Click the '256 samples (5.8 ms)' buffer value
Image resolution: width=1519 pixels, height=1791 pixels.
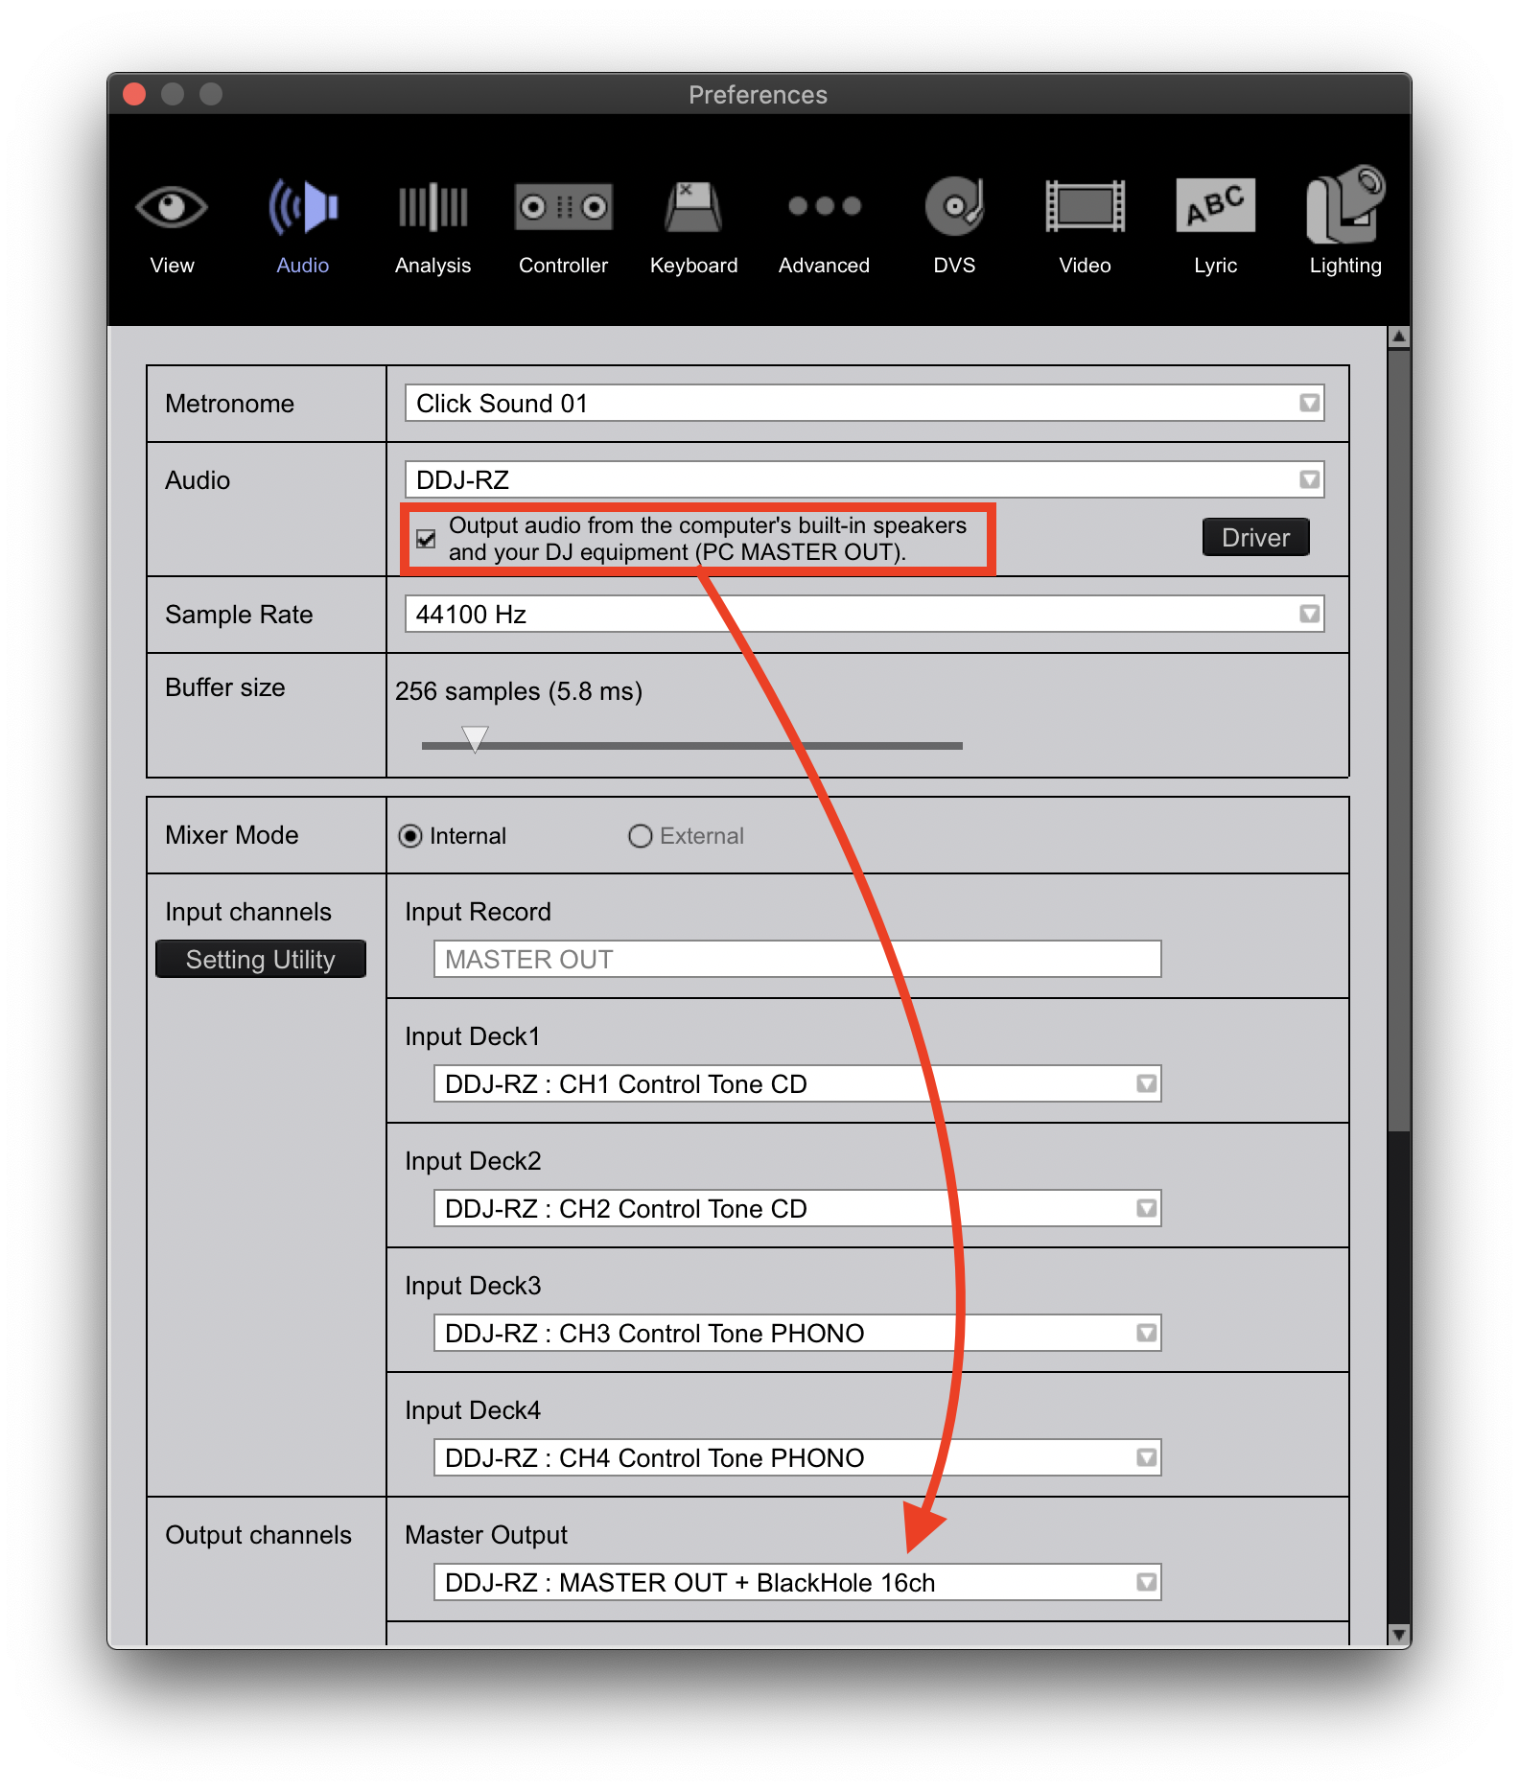(519, 691)
